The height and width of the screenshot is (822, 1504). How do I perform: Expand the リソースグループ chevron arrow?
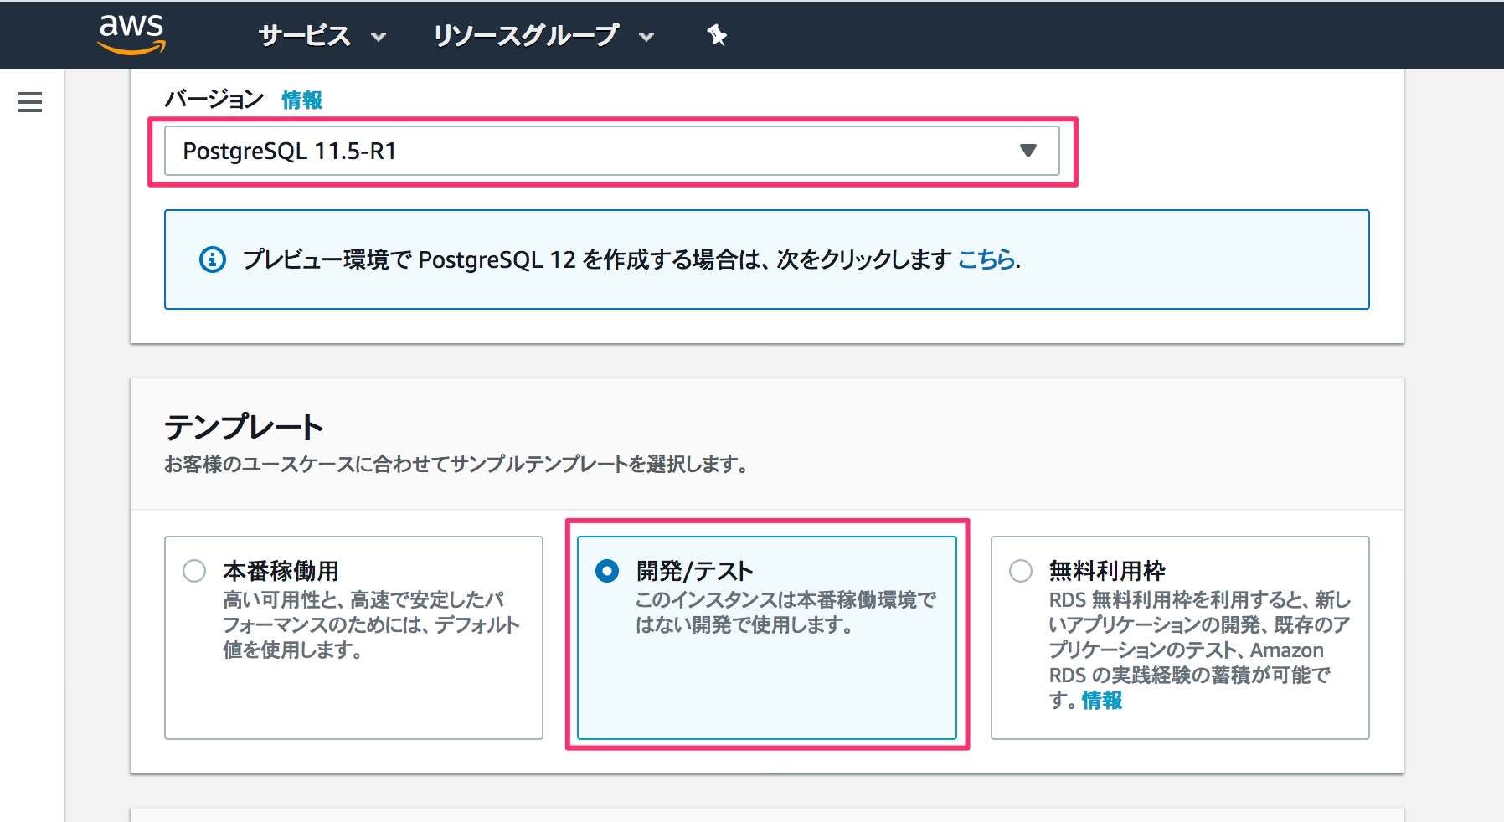(646, 37)
